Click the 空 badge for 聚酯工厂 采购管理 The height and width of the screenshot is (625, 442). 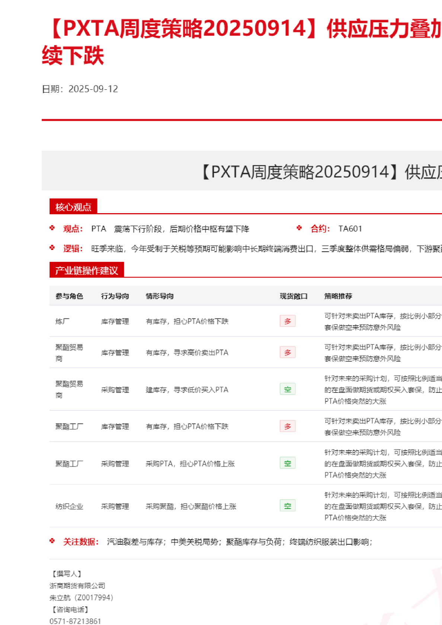(287, 463)
